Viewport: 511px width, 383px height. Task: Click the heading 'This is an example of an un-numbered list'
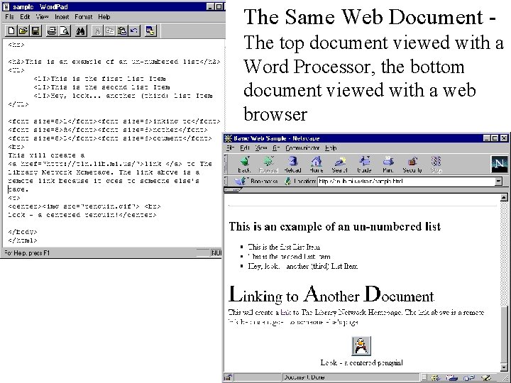(335, 226)
